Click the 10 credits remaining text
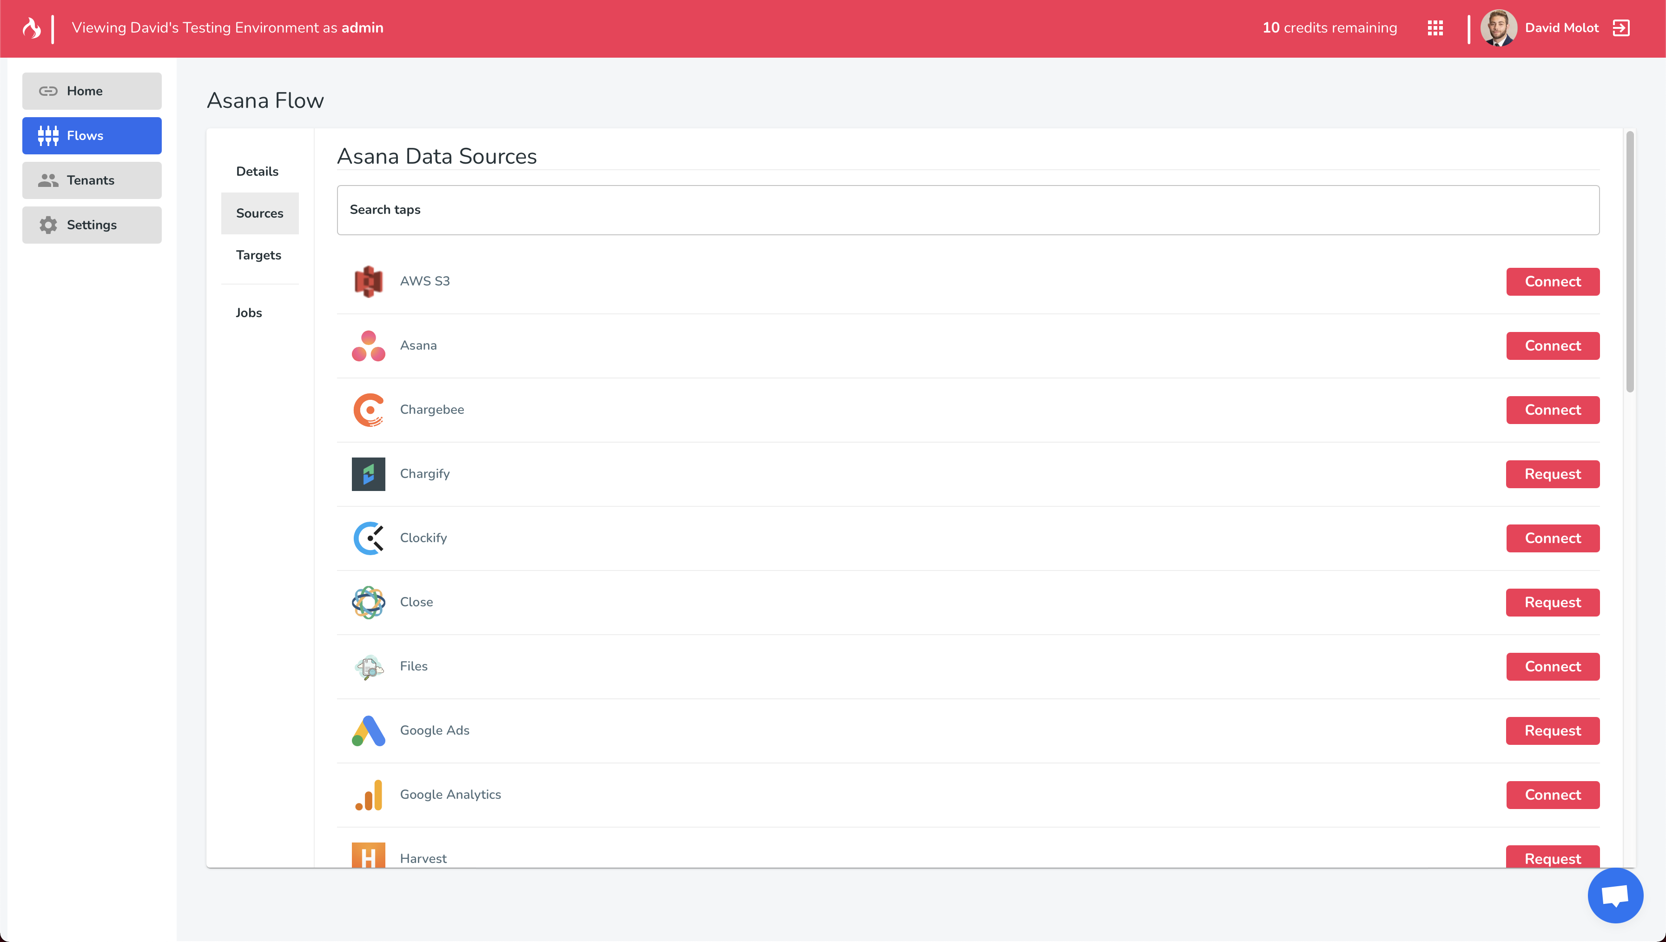This screenshot has width=1666, height=942. (1330, 28)
